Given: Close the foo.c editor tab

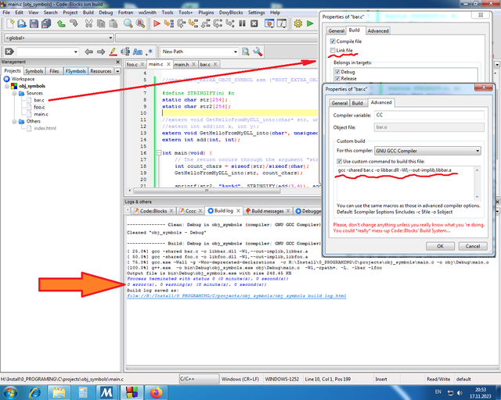Looking at the screenshot, I should (142, 64).
